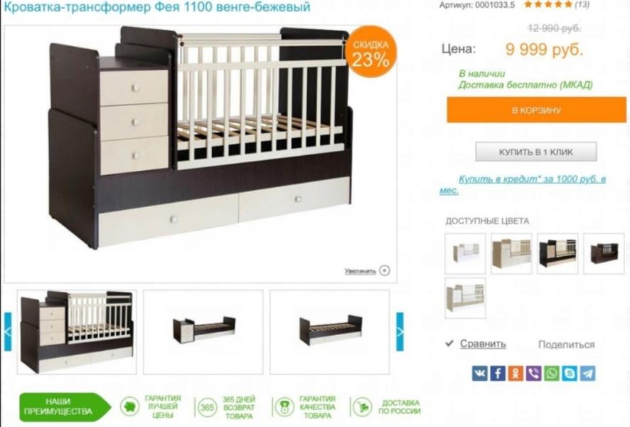Open the Купить в кредит link

tap(523, 184)
